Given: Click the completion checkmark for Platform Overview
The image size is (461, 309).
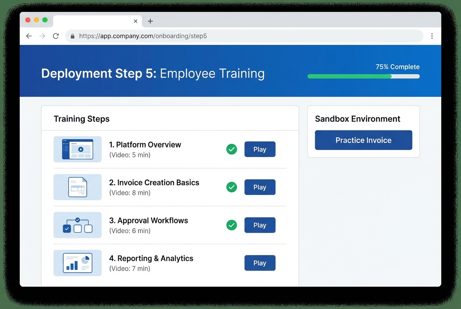Looking at the screenshot, I should 232,149.
